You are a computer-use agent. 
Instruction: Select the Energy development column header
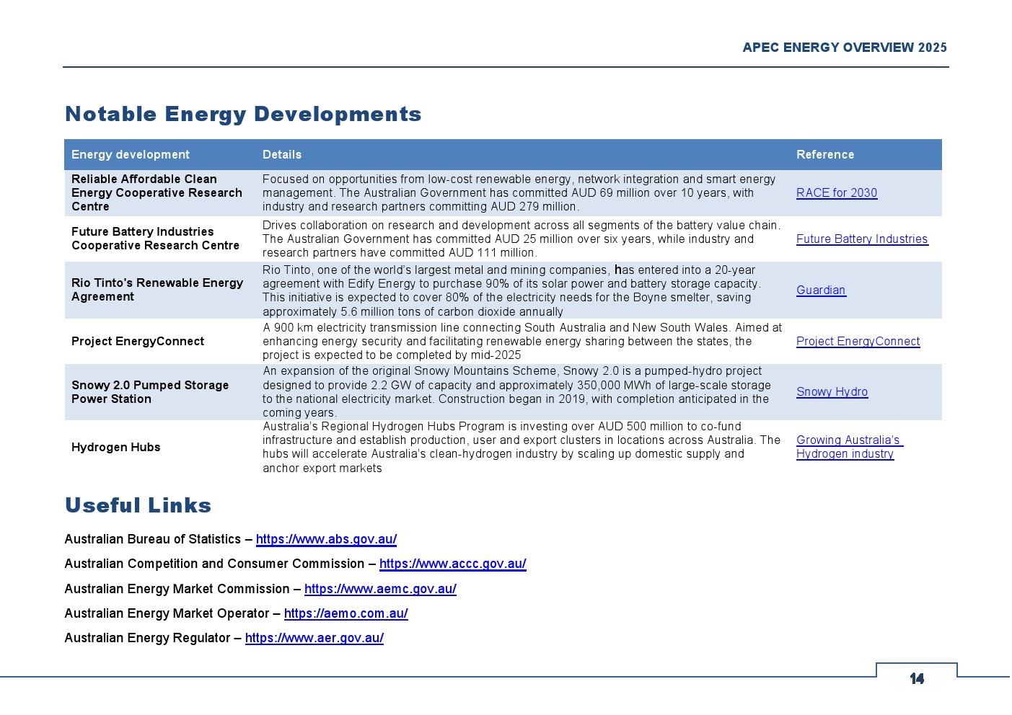click(x=131, y=155)
